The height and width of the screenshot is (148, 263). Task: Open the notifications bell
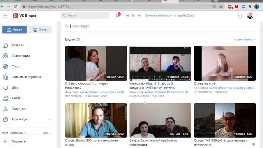[118, 16]
